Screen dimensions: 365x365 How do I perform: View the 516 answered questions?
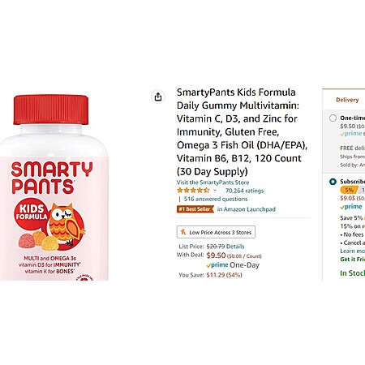(216, 199)
